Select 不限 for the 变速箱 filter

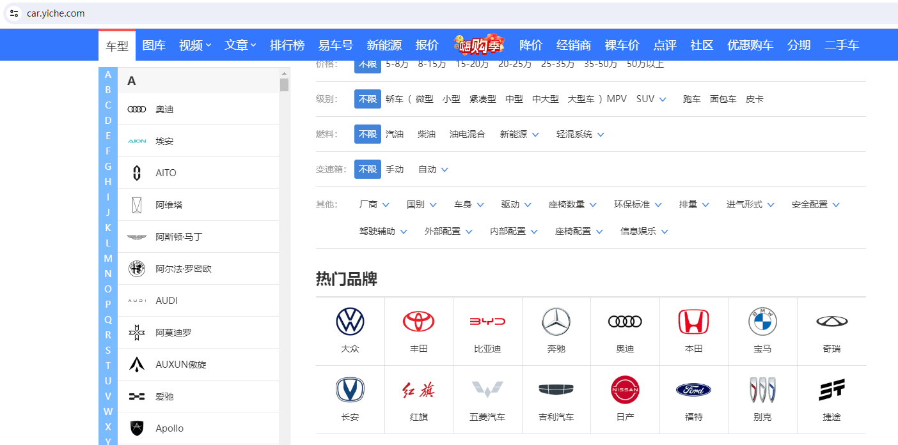[x=368, y=169]
